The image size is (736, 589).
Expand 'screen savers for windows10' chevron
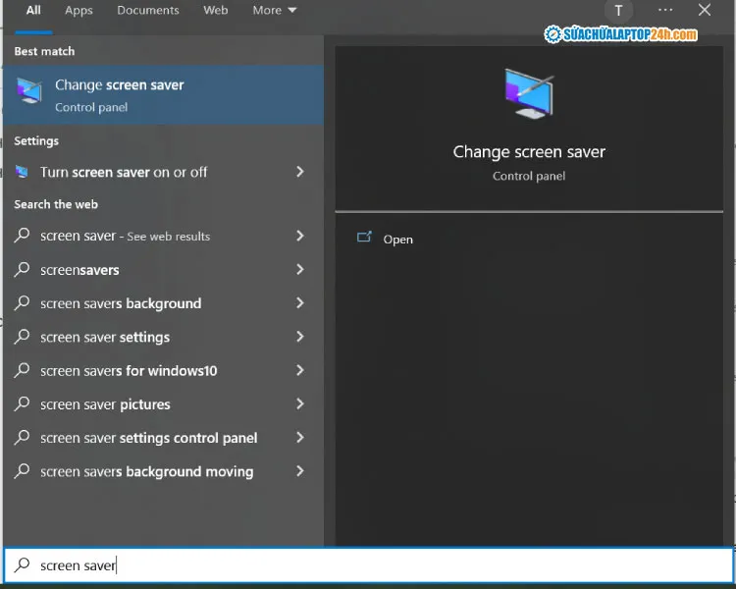point(300,370)
